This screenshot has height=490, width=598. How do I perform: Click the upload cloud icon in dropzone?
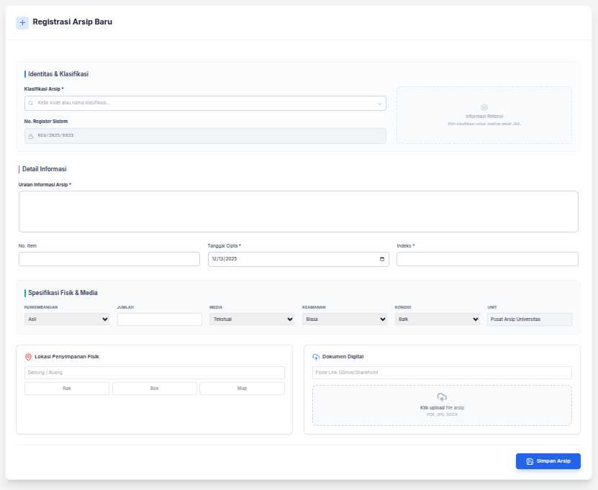point(442,397)
